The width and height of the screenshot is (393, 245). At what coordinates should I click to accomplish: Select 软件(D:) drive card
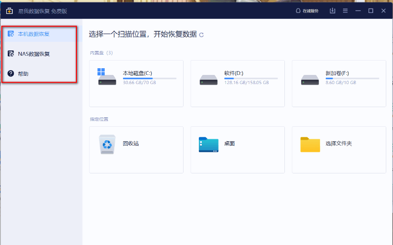click(238, 84)
